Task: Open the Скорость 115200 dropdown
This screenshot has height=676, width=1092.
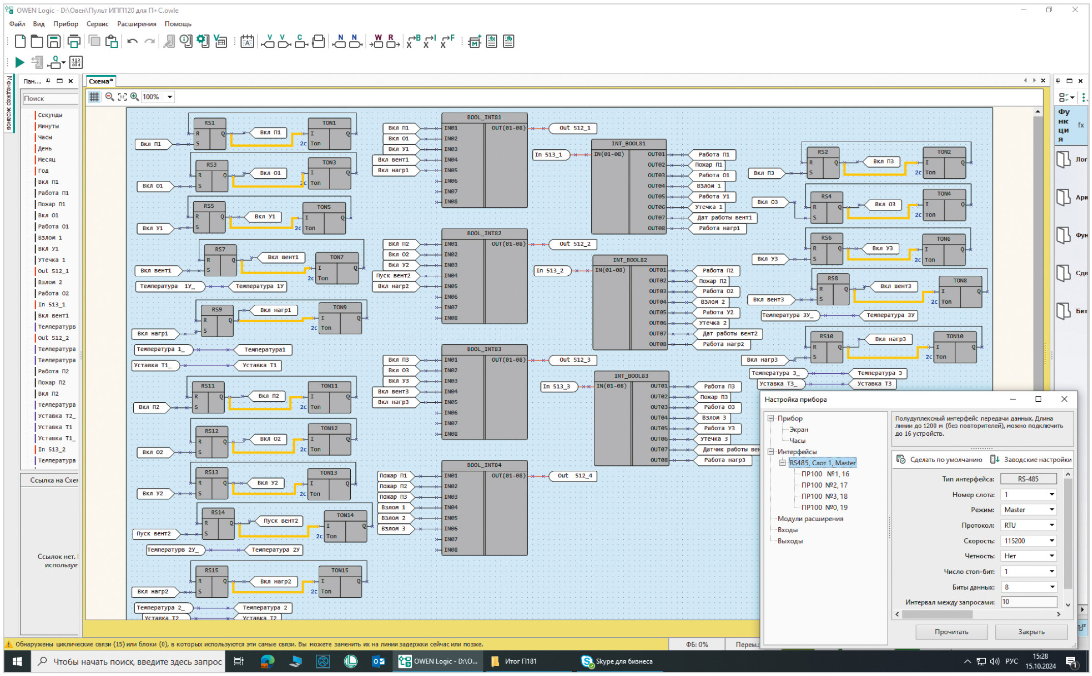Action: click(x=1051, y=541)
